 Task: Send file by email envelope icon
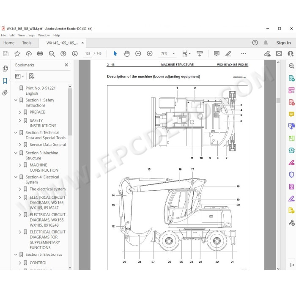pyautogui.click(x=279, y=54)
